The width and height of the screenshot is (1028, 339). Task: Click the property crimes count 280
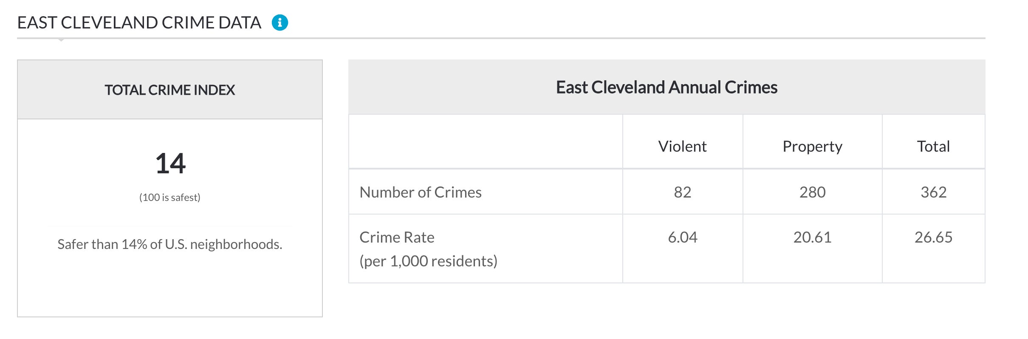click(812, 192)
